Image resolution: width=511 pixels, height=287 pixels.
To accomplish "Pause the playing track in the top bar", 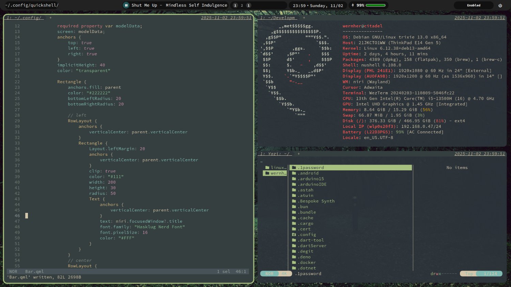I will [126, 5].
